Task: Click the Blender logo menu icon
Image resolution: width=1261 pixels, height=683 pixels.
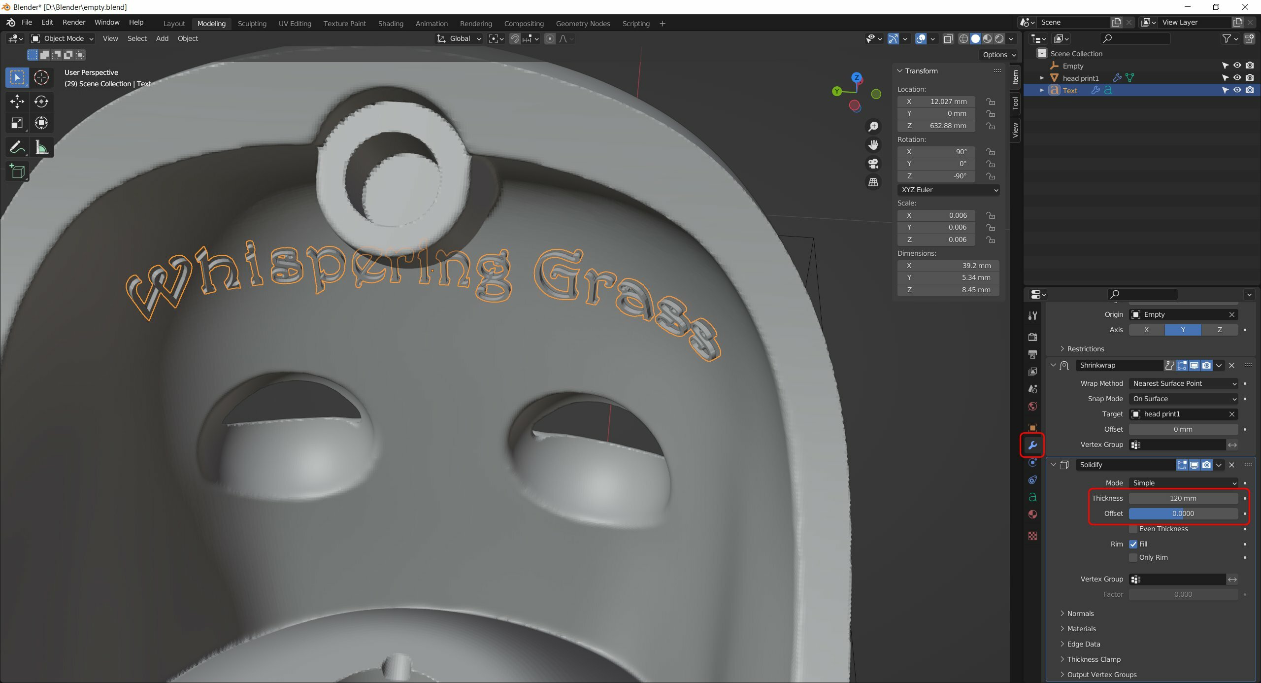Action: [x=11, y=23]
